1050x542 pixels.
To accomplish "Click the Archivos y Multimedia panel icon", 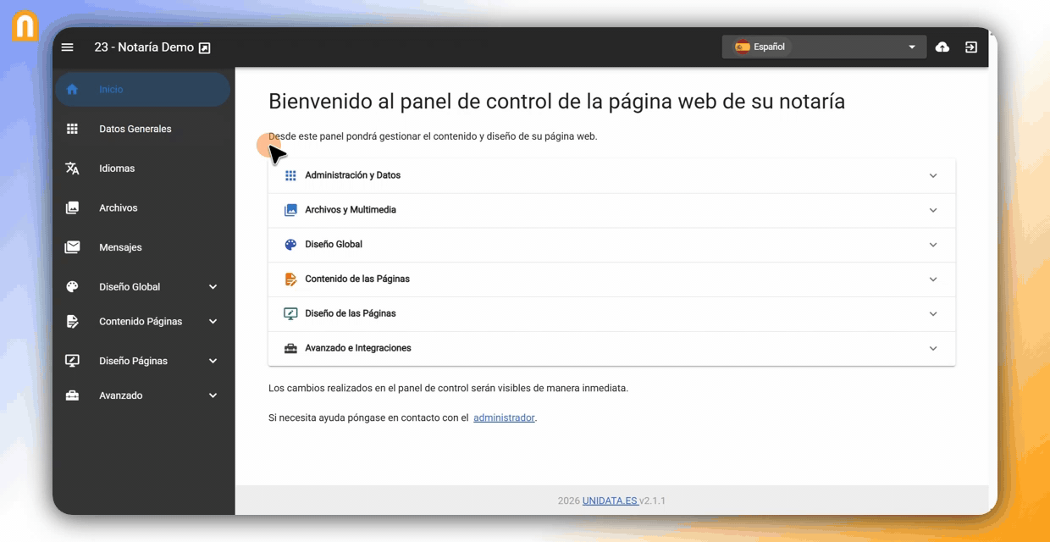I will pos(290,210).
